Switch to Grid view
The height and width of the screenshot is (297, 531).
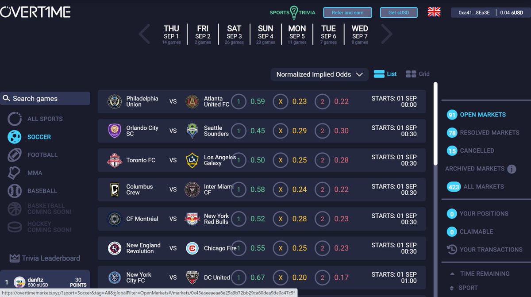(x=418, y=74)
